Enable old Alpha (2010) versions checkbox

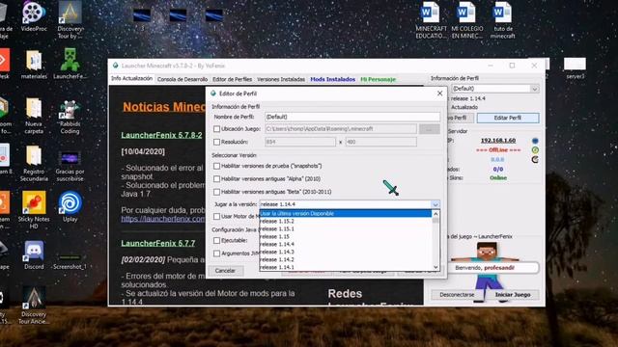click(216, 179)
